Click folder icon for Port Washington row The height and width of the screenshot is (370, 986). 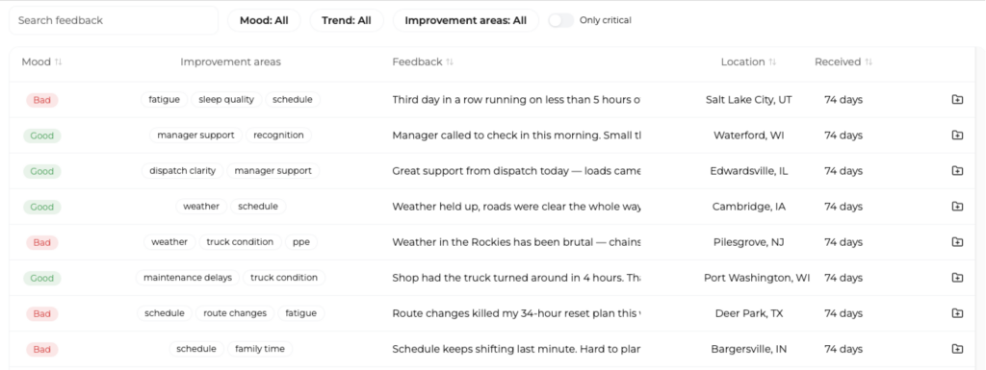click(957, 278)
